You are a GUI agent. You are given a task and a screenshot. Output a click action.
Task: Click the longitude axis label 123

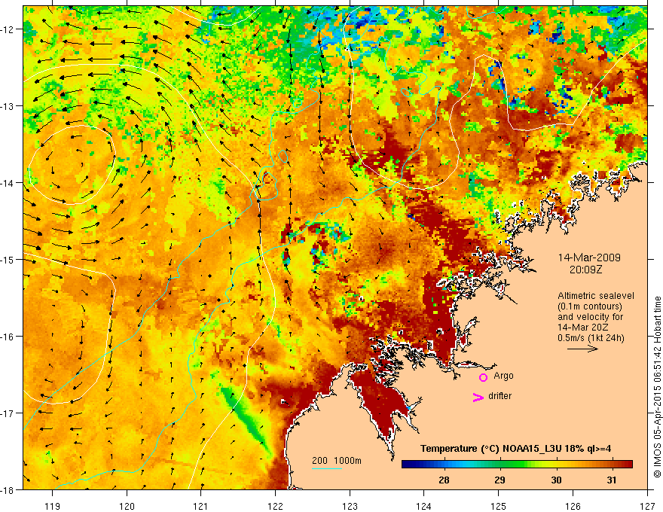coord(350,506)
